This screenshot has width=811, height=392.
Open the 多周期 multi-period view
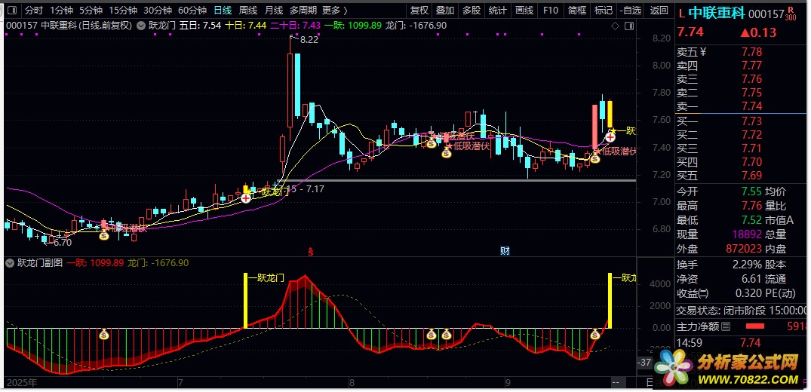tap(302, 10)
